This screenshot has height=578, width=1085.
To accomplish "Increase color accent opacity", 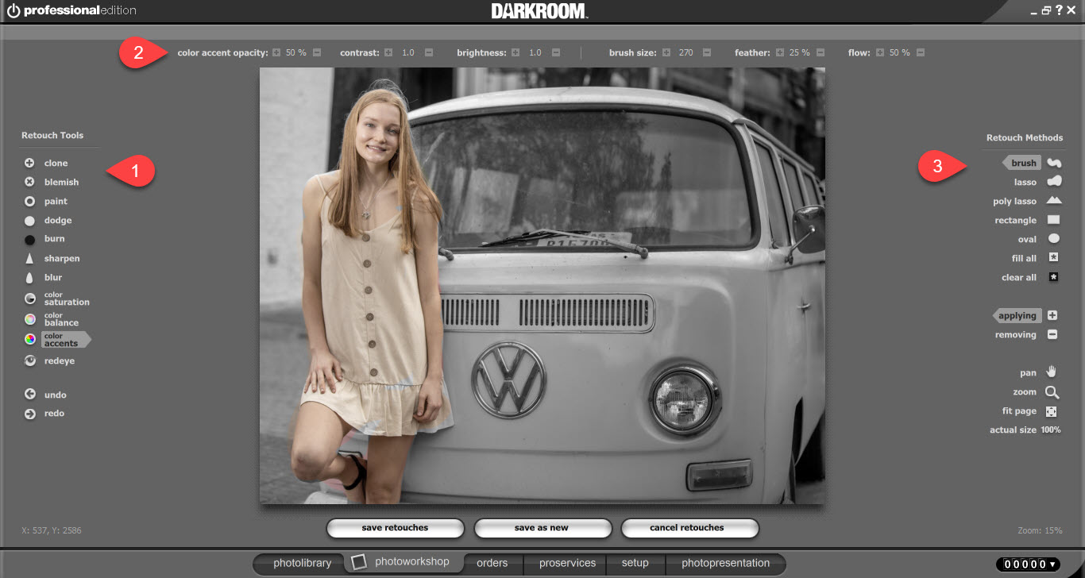I will click(276, 52).
